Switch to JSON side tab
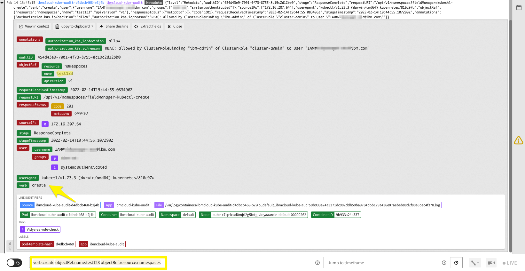Viewport: 525px width, 271px height. coord(10,246)
